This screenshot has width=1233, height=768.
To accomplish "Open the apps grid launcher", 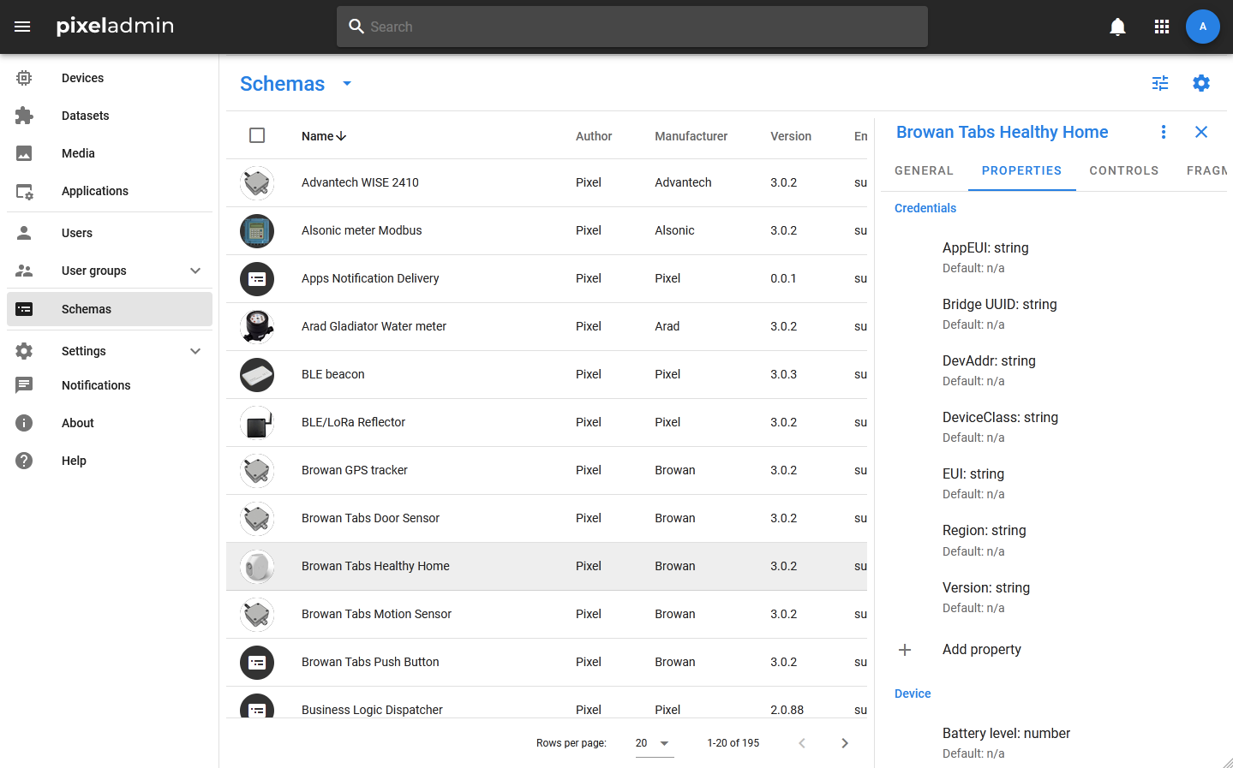I will pyautogui.click(x=1162, y=27).
